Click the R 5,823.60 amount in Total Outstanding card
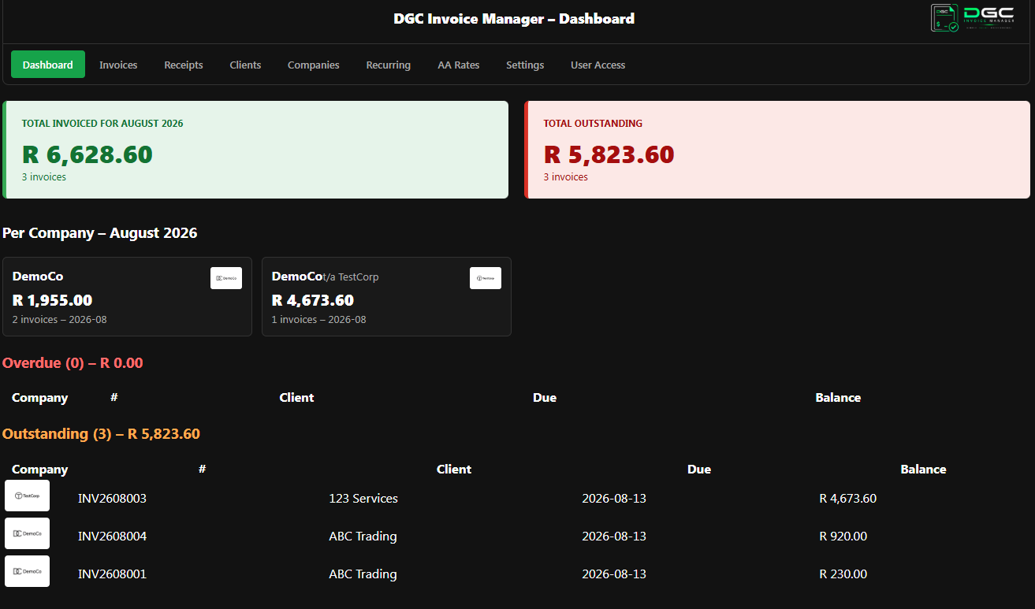Viewport: 1035px width, 609px height. [x=609, y=154]
